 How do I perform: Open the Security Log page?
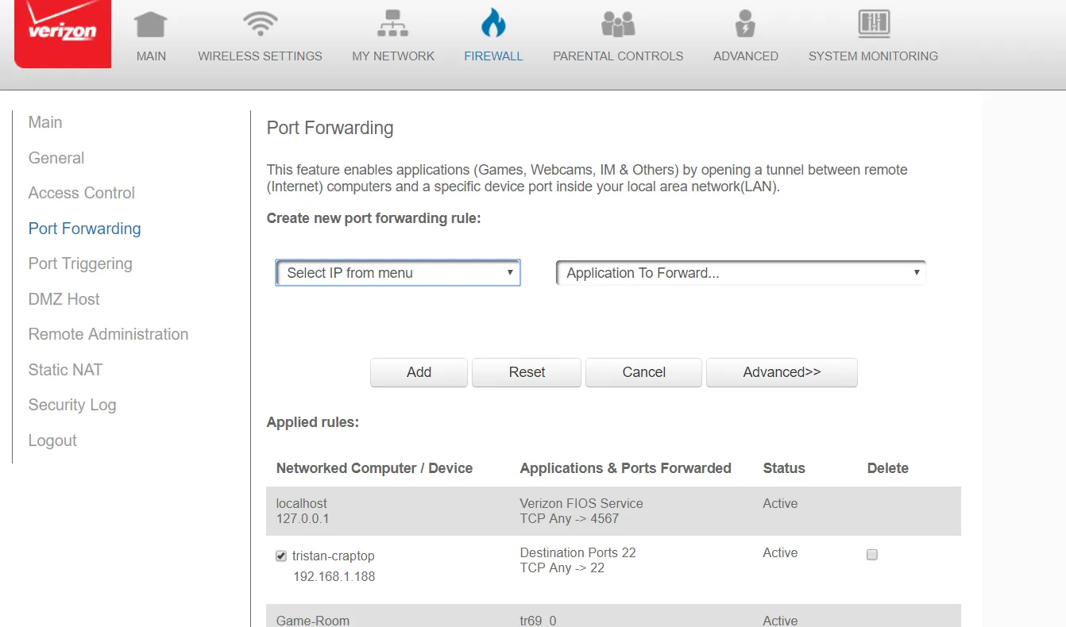[71, 405]
